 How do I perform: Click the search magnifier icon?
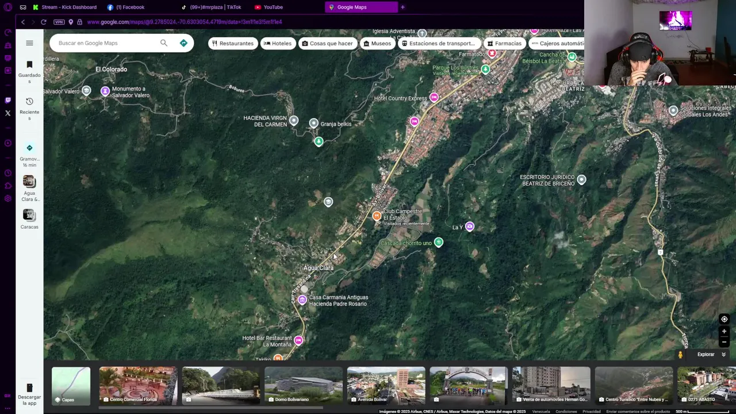pos(164,43)
